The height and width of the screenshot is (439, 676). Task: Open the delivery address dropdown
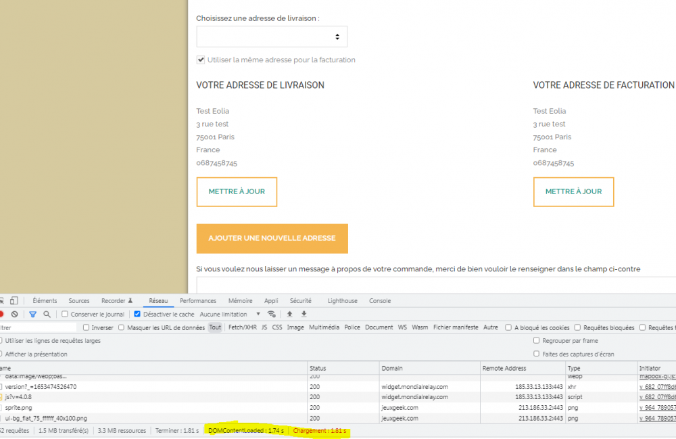click(272, 37)
